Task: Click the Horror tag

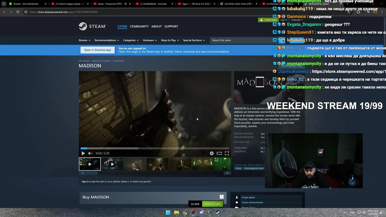Action: pyautogui.click(x=238, y=168)
